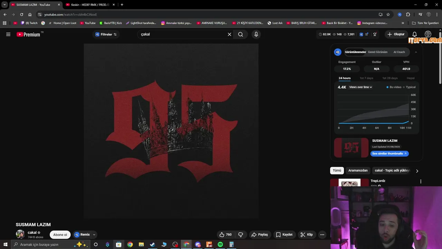This screenshot has height=249, width=442.
Task: Open Lost Ark bookmark
Action: [x=275, y=23]
